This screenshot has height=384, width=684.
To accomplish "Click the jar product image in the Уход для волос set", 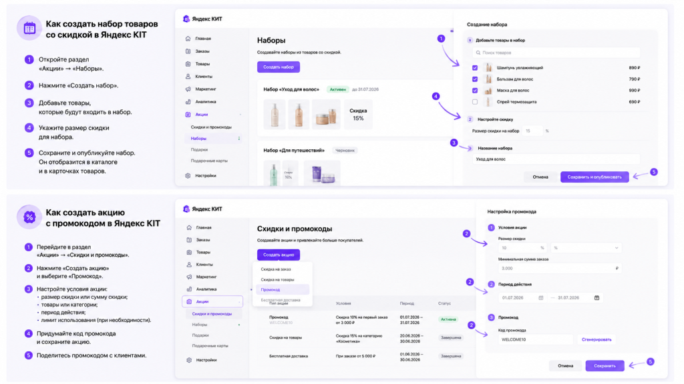I will [326, 115].
